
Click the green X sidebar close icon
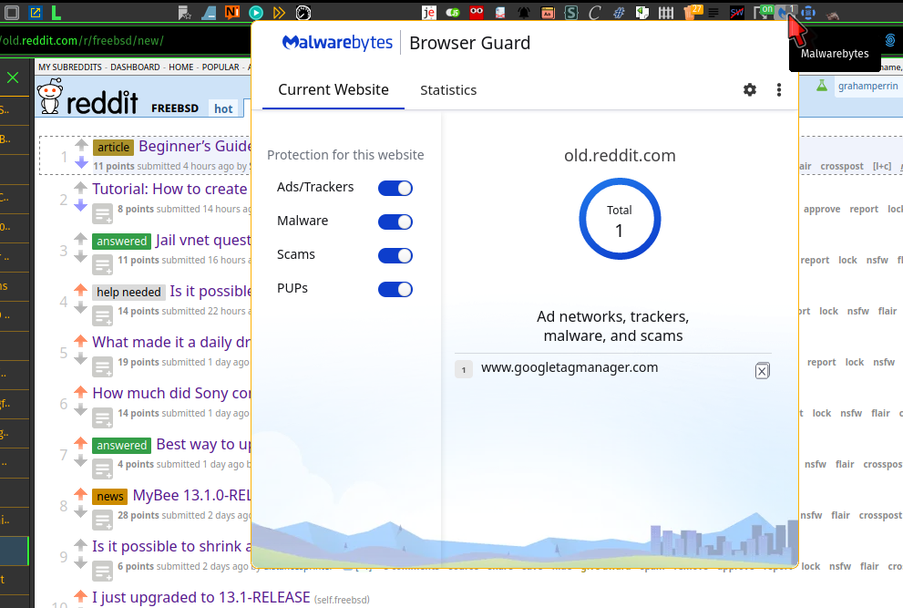coord(13,77)
